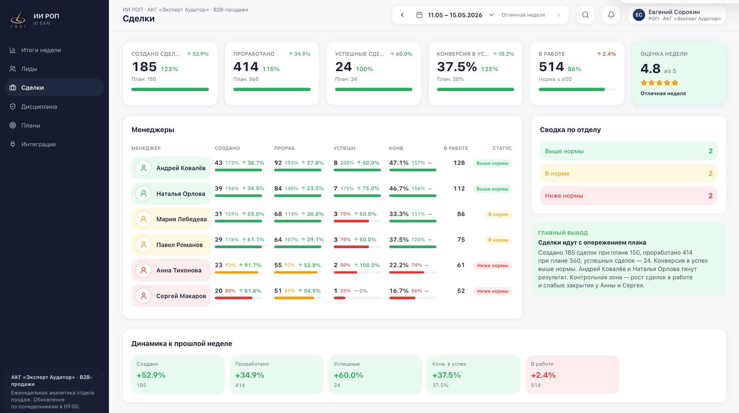Click Мария Лебедева conversion 33.3% value
The height and width of the screenshot is (413, 739).
(399, 214)
